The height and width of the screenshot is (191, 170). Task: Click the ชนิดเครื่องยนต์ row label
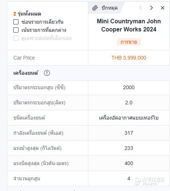coord(29,118)
